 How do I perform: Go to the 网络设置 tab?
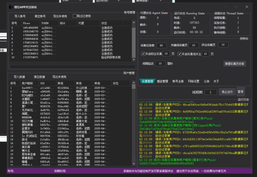pos(194,81)
